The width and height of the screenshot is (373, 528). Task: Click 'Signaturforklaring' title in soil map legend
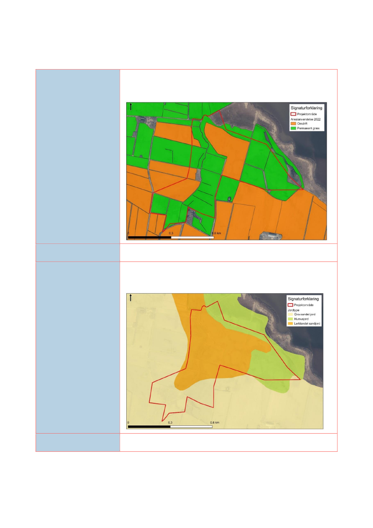click(304, 299)
